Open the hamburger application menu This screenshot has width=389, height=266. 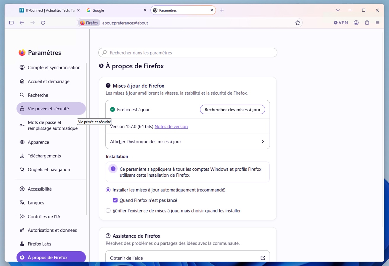(377, 23)
